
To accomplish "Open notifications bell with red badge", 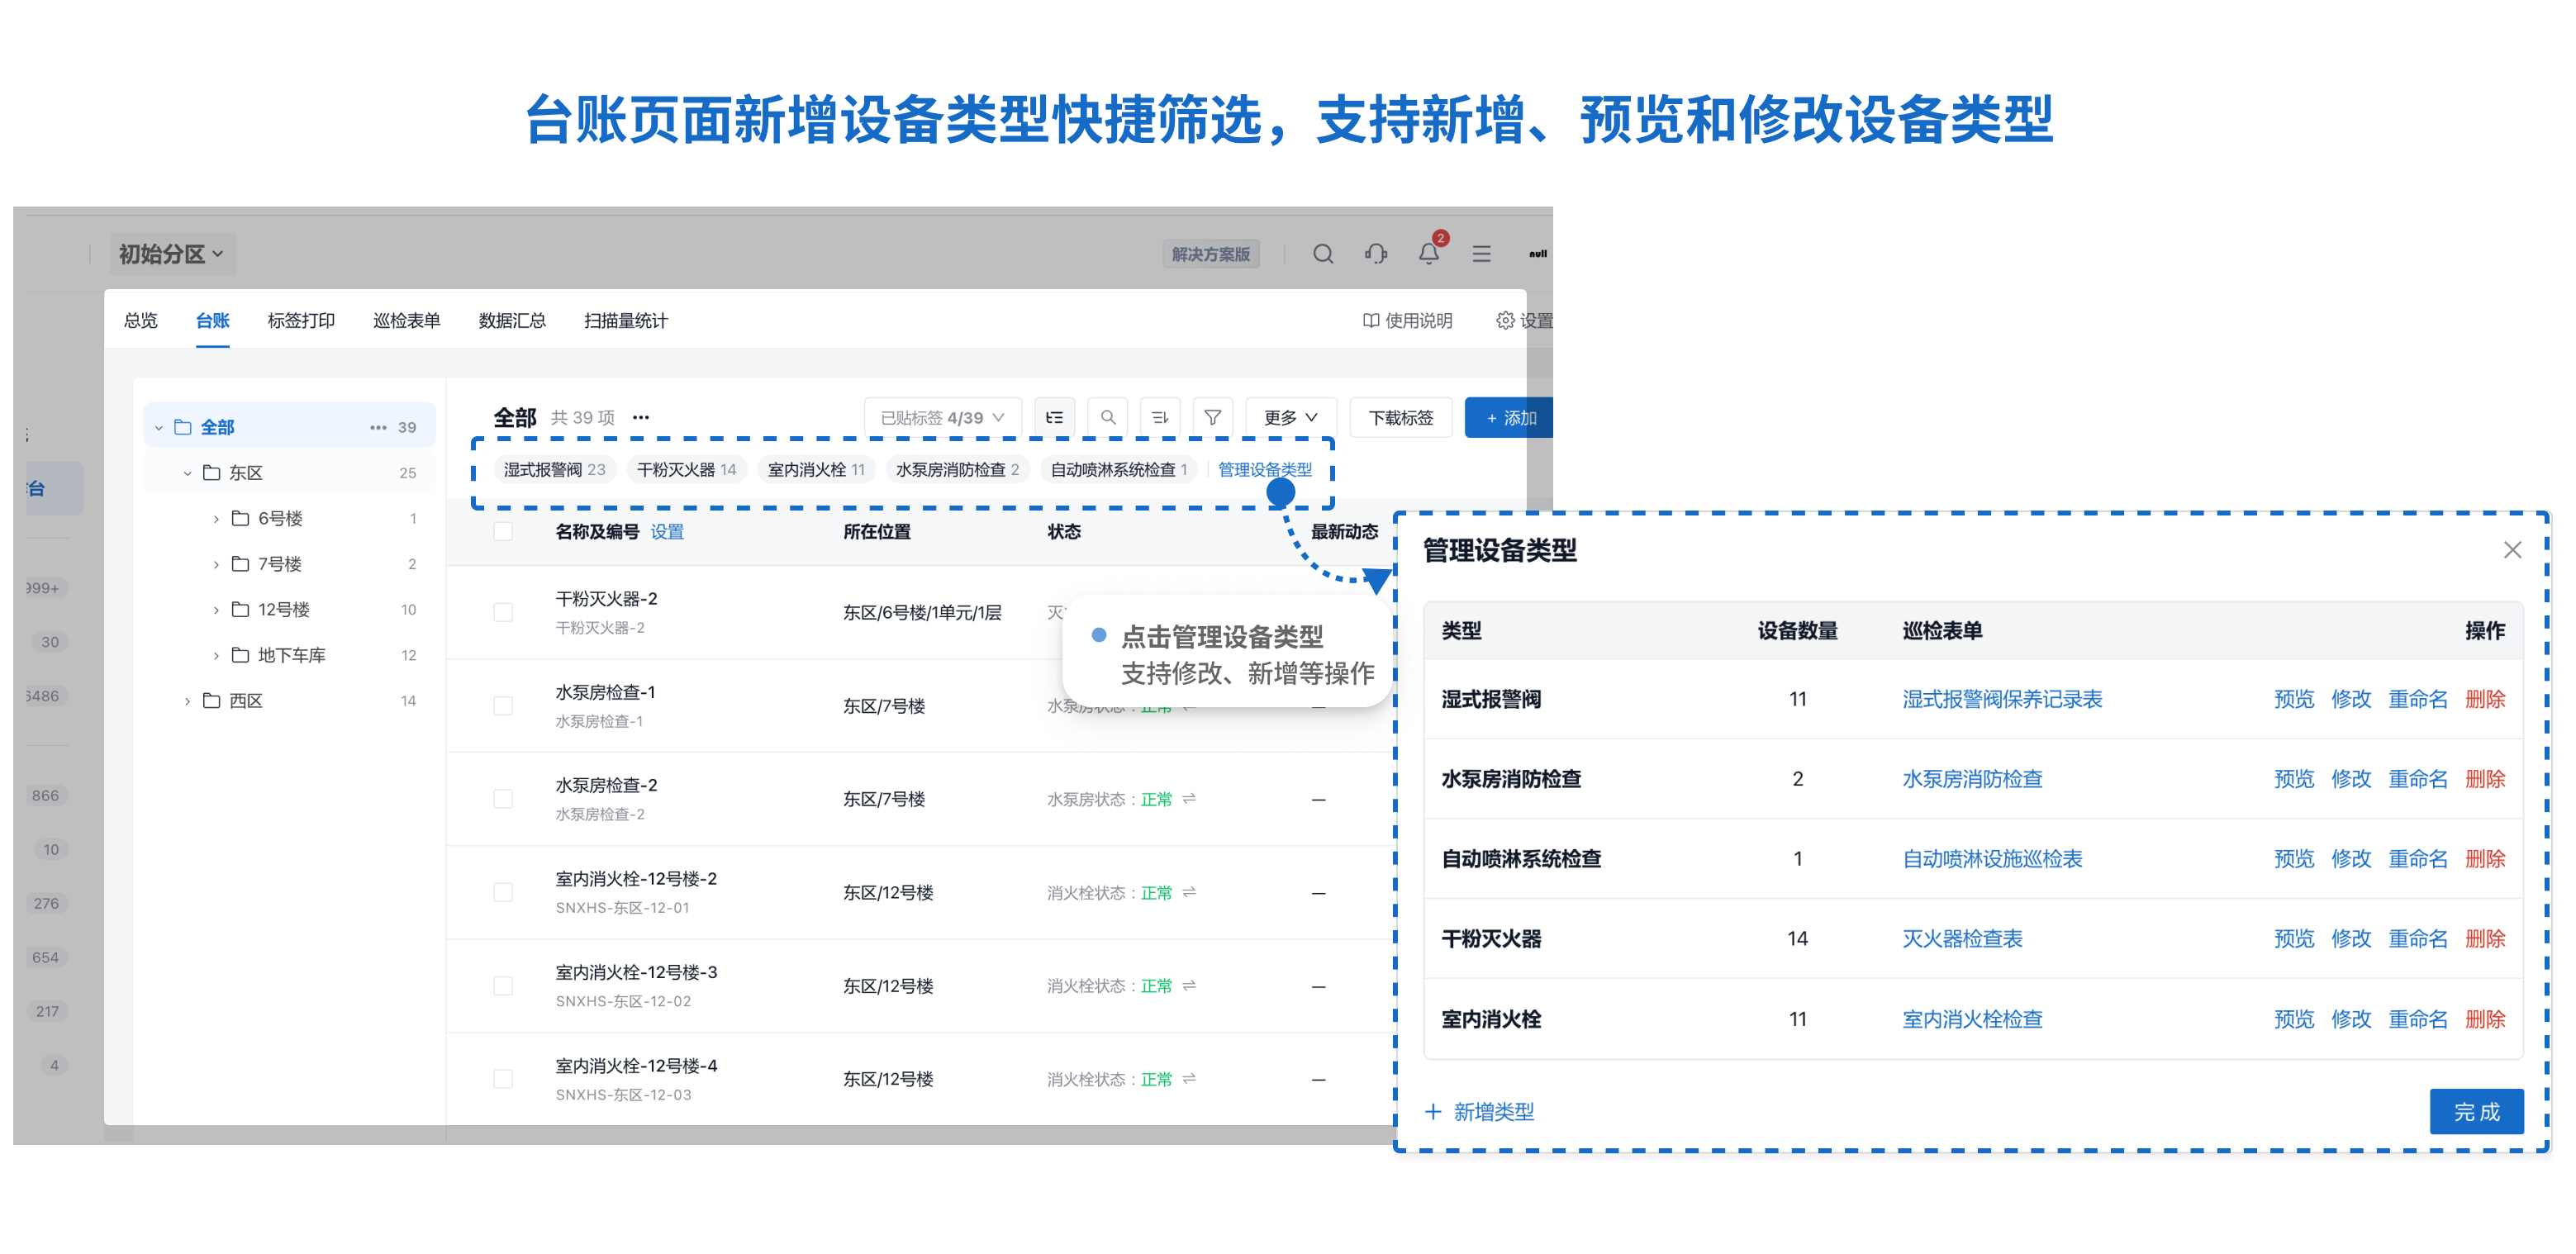I will pyautogui.click(x=1430, y=252).
